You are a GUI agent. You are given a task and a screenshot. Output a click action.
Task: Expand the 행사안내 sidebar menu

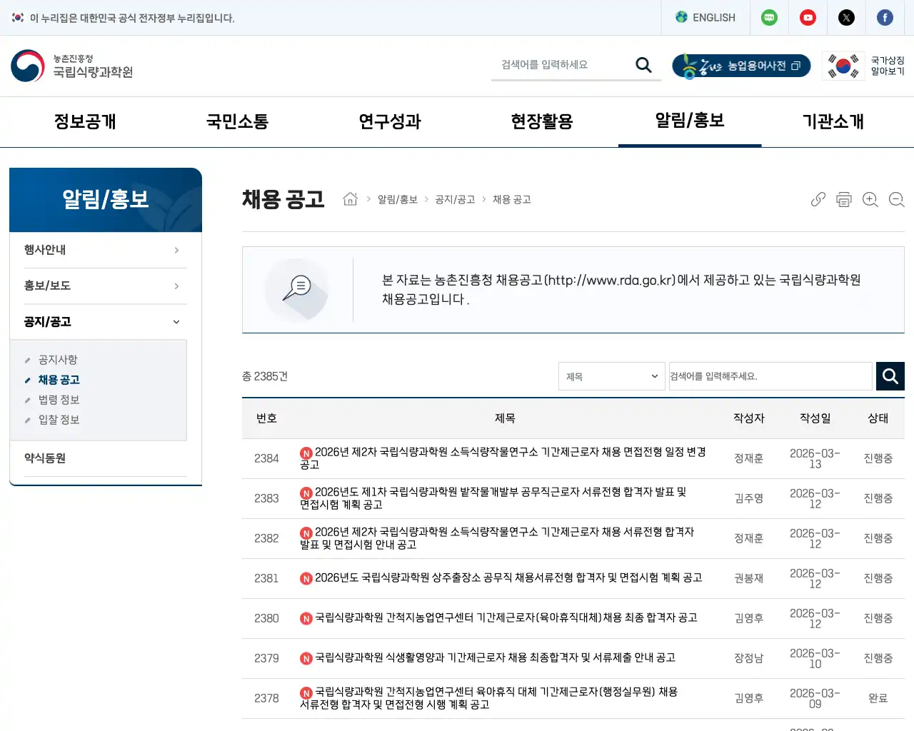(105, 250)
